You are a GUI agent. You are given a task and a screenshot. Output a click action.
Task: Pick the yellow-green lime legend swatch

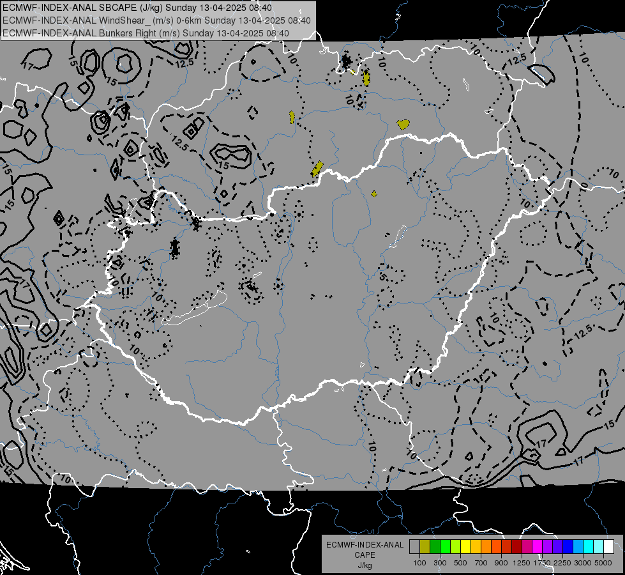pyautogui.click(x=456, y=547)
